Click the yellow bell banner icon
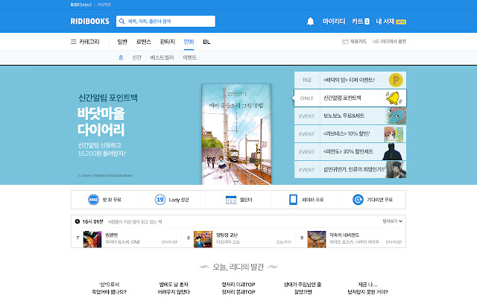 394,98
